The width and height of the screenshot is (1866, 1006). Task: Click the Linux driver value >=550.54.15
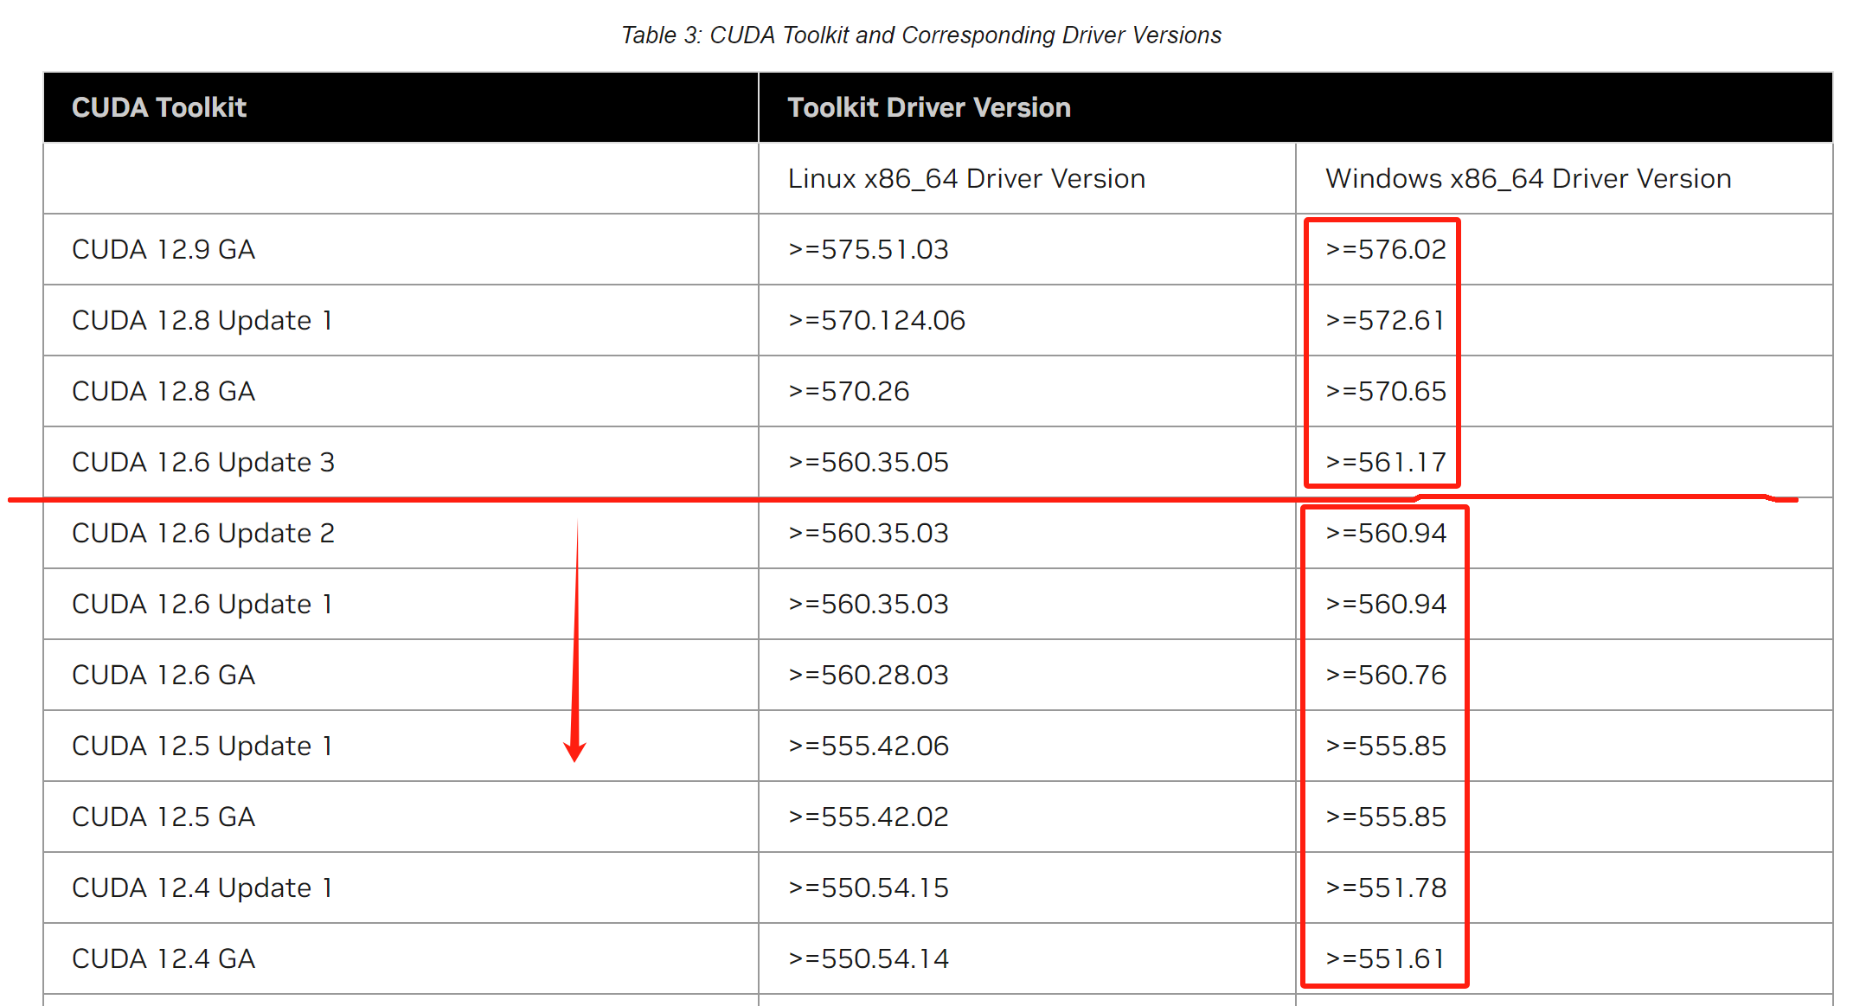(x=868, y=887)
